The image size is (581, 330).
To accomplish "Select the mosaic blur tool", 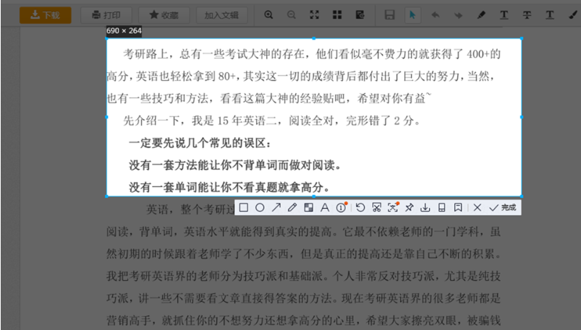I will 308,207.
